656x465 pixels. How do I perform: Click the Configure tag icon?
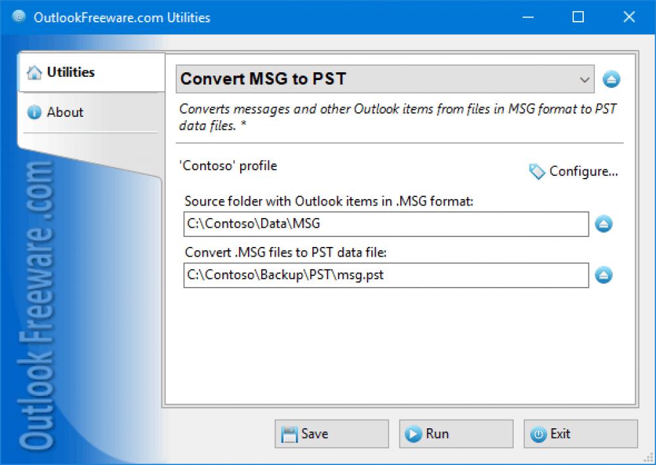[x=537, y=171]
